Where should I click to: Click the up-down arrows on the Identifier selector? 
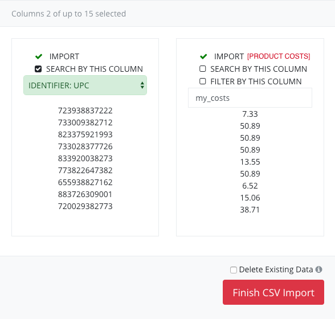tap(142, 85)
